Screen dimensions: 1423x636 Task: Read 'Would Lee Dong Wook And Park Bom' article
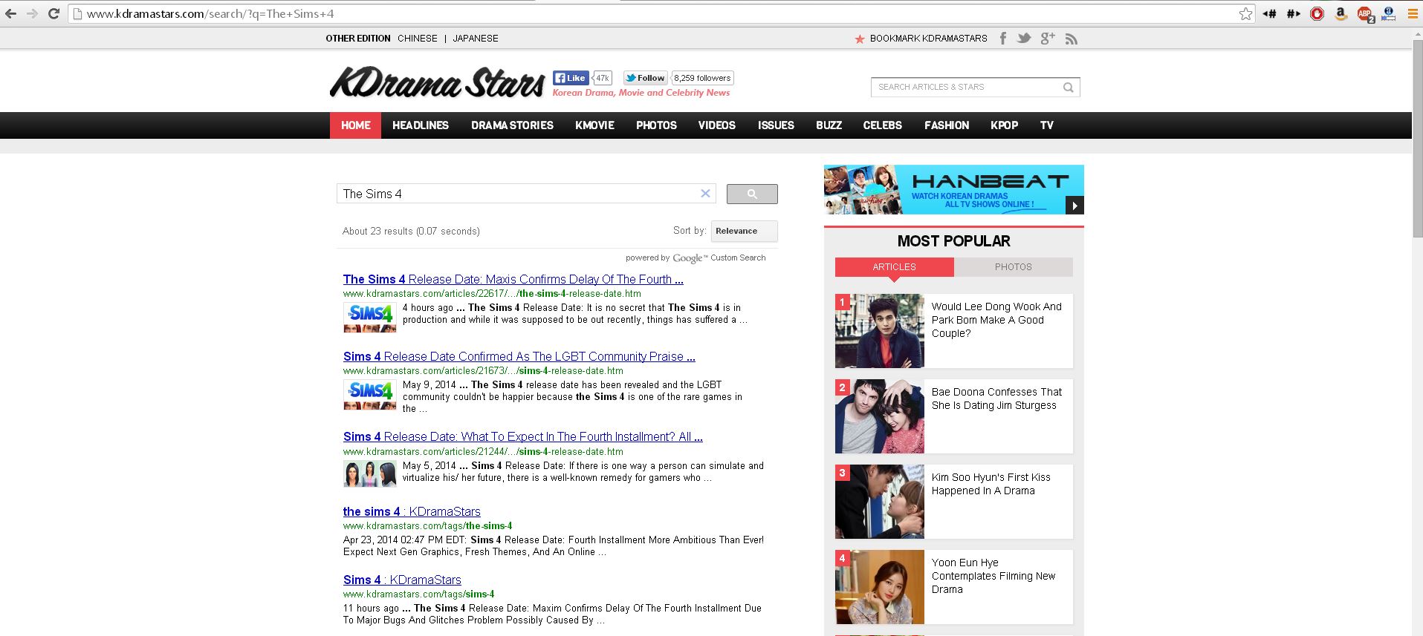pos(996,320)
